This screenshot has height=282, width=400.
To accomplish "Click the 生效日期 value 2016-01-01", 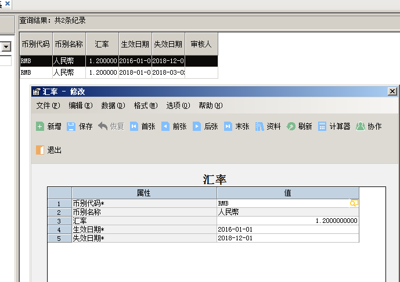I will tap(287, 229).
